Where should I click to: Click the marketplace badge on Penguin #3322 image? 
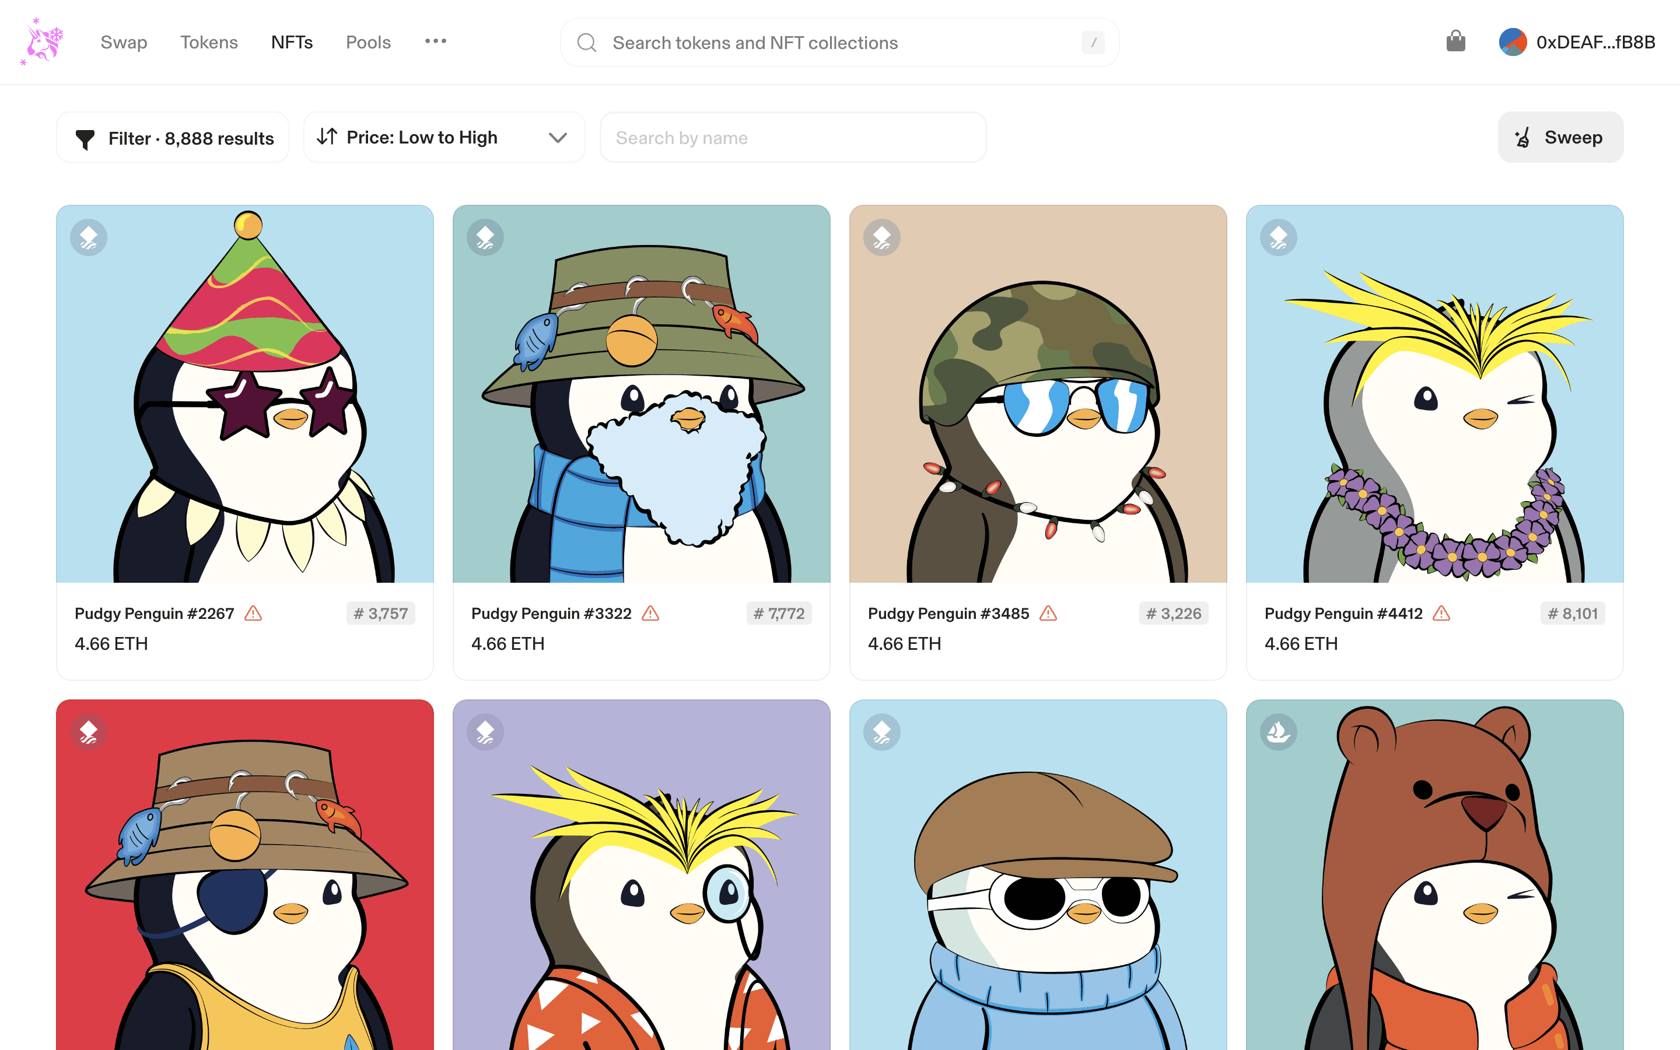485,238
